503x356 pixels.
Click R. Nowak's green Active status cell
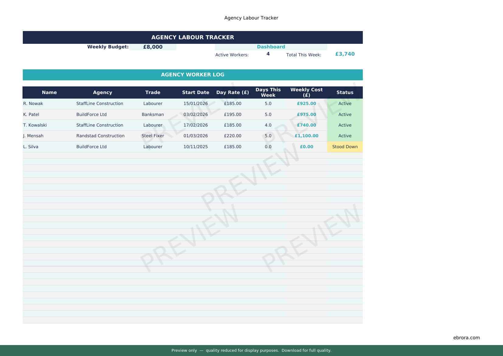point(345,104)
